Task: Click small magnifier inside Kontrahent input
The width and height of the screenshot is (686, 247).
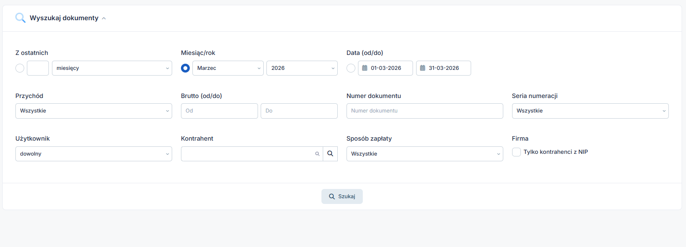Action: tap(317, 154)
